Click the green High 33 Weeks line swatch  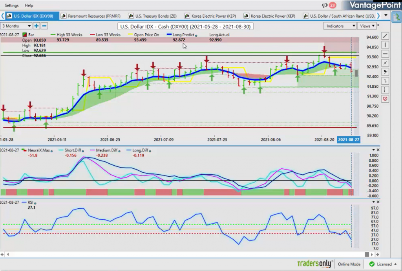point(53,35)
